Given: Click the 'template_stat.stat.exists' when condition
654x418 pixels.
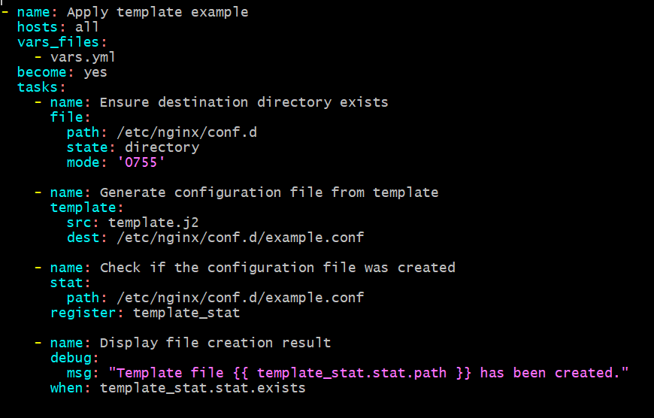Looking at the screenshot, I should [x=202, y=388].
